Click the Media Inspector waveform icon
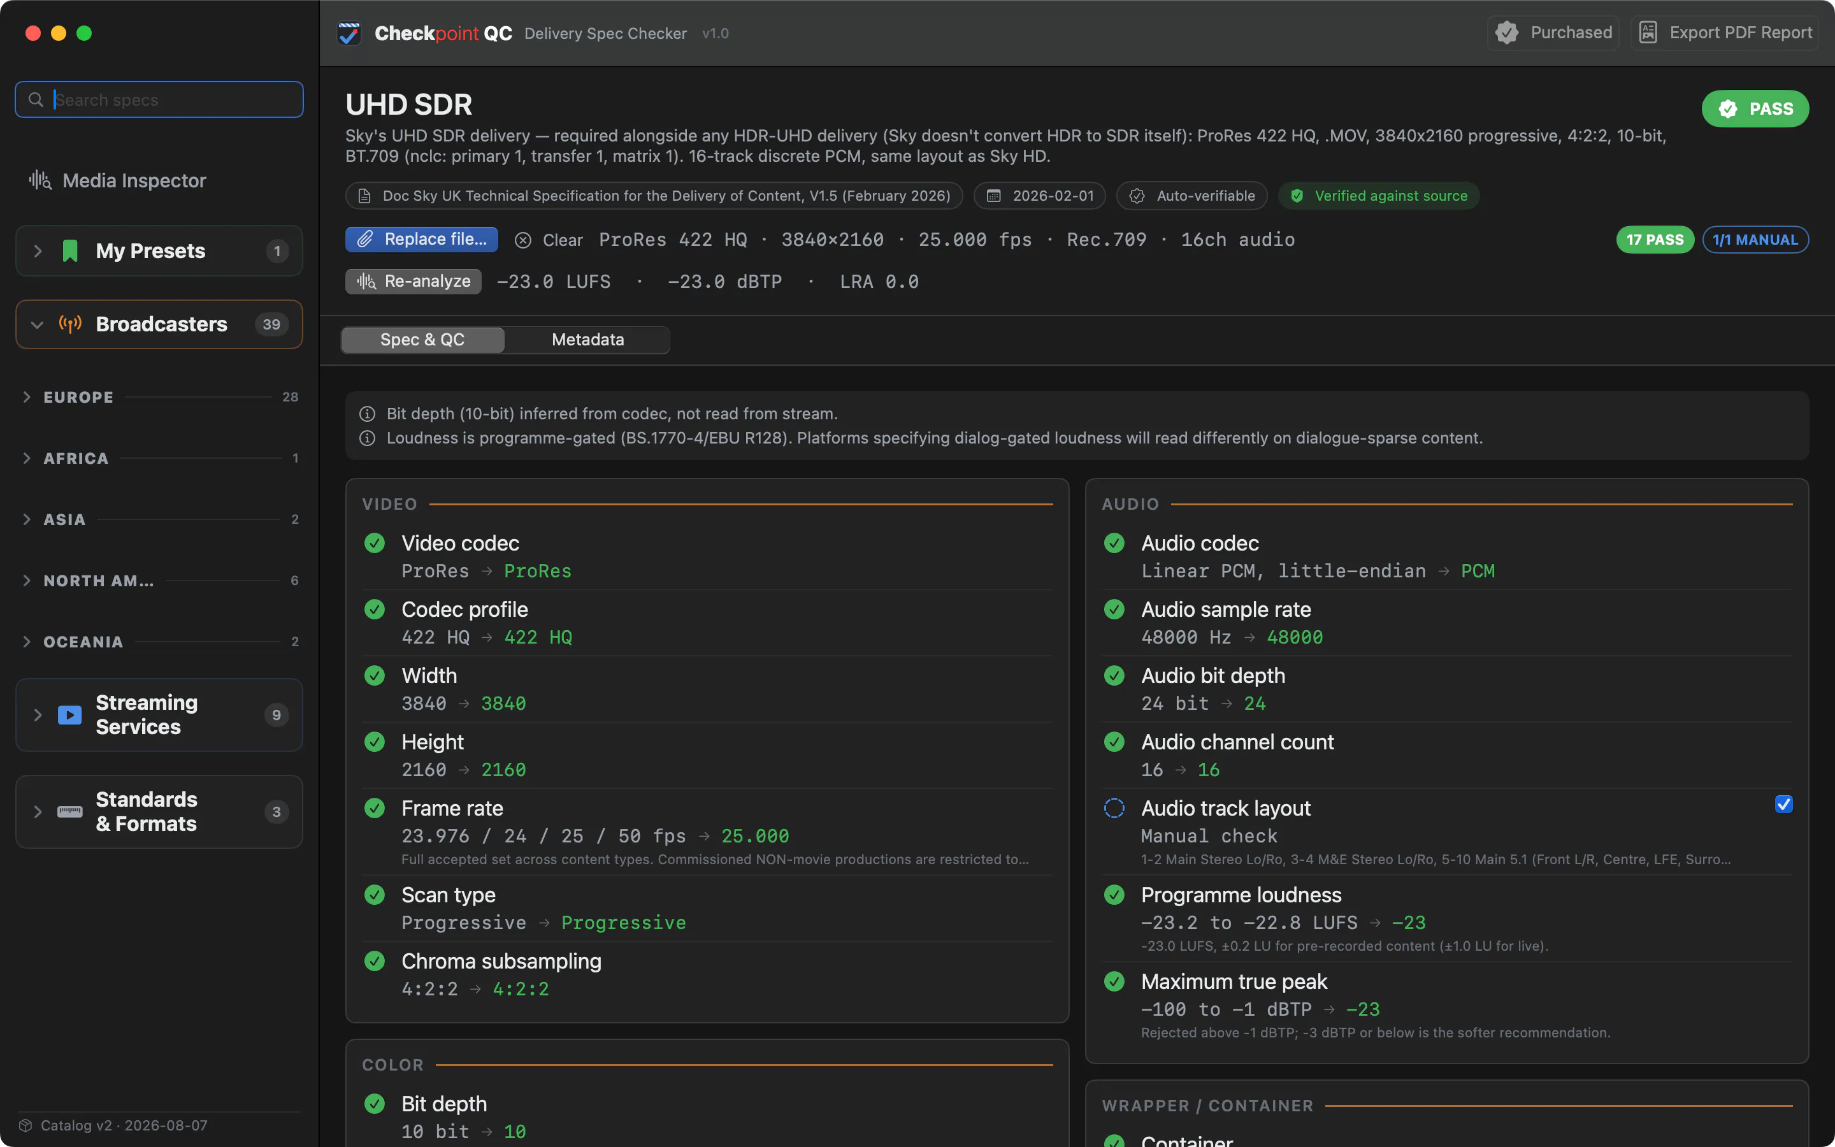 click(x=40, y=180)
